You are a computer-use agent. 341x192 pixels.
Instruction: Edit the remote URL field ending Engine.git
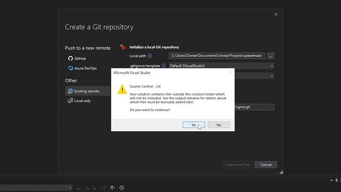point(254,107)
